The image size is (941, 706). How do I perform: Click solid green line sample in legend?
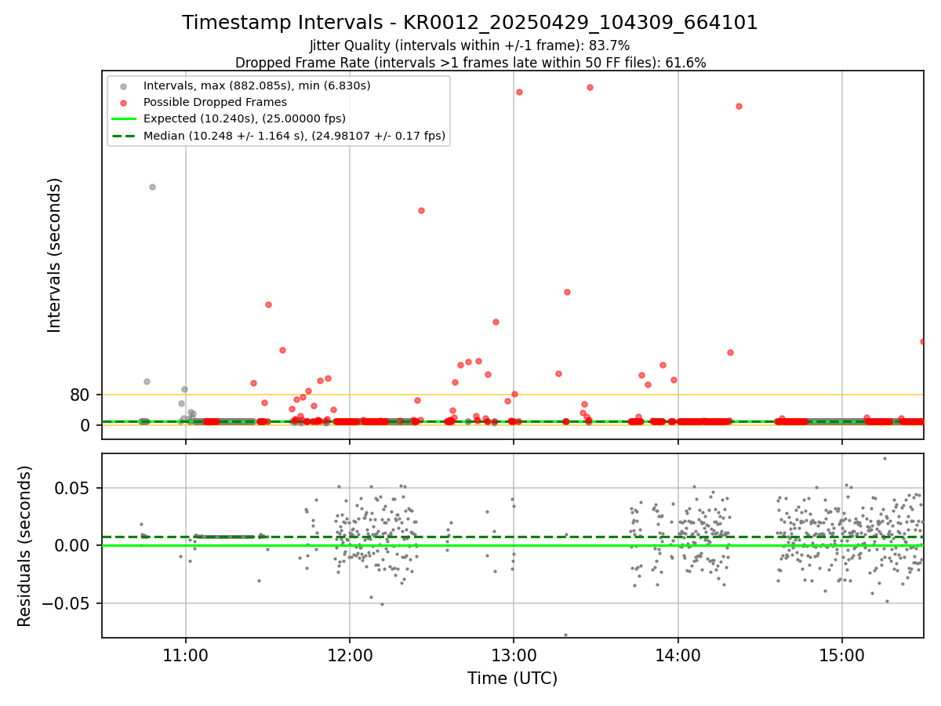click(x=124, y=119)
